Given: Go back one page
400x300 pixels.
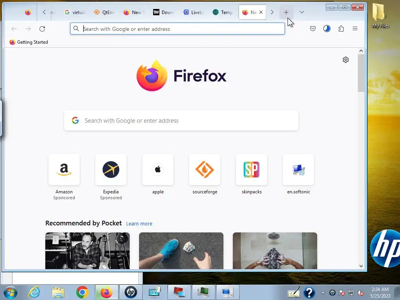Looking at the screenshot, I should 14,29.
